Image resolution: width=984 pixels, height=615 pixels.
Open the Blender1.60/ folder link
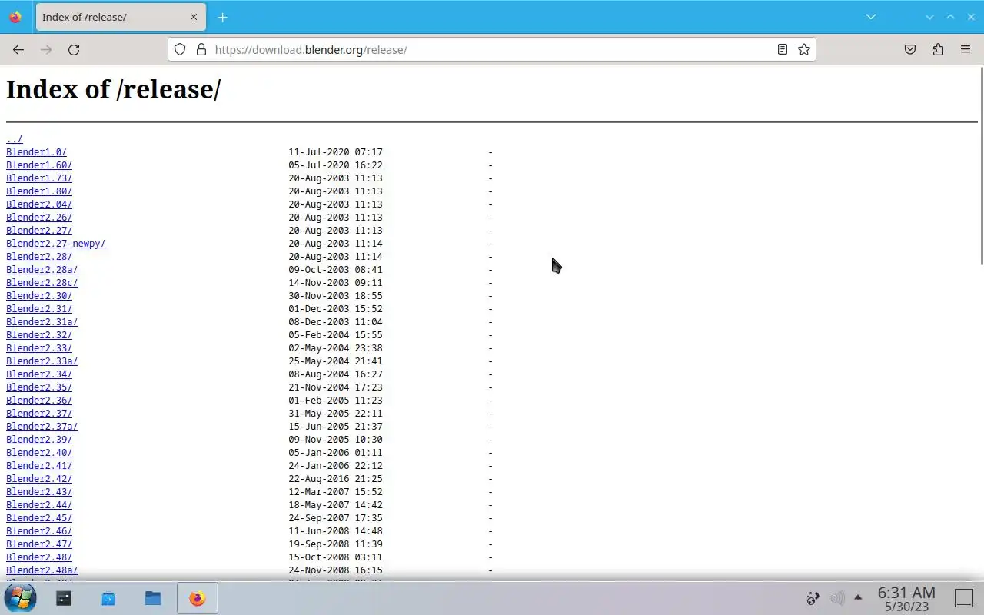click(x=39, y=165)
